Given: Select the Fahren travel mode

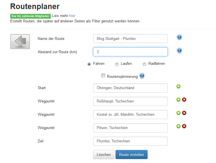Looking at the screenshot, I should [89, 64].
